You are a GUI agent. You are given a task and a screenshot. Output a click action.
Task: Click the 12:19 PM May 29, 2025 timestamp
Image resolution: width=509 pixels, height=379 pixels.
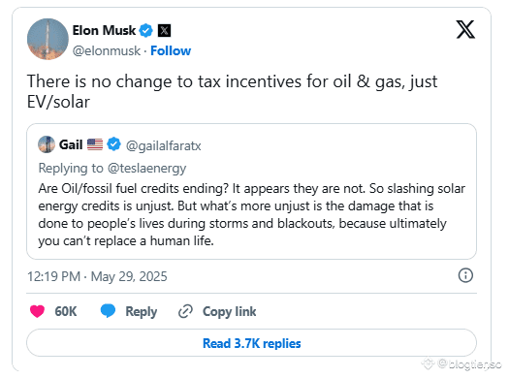tap(97, 276)
